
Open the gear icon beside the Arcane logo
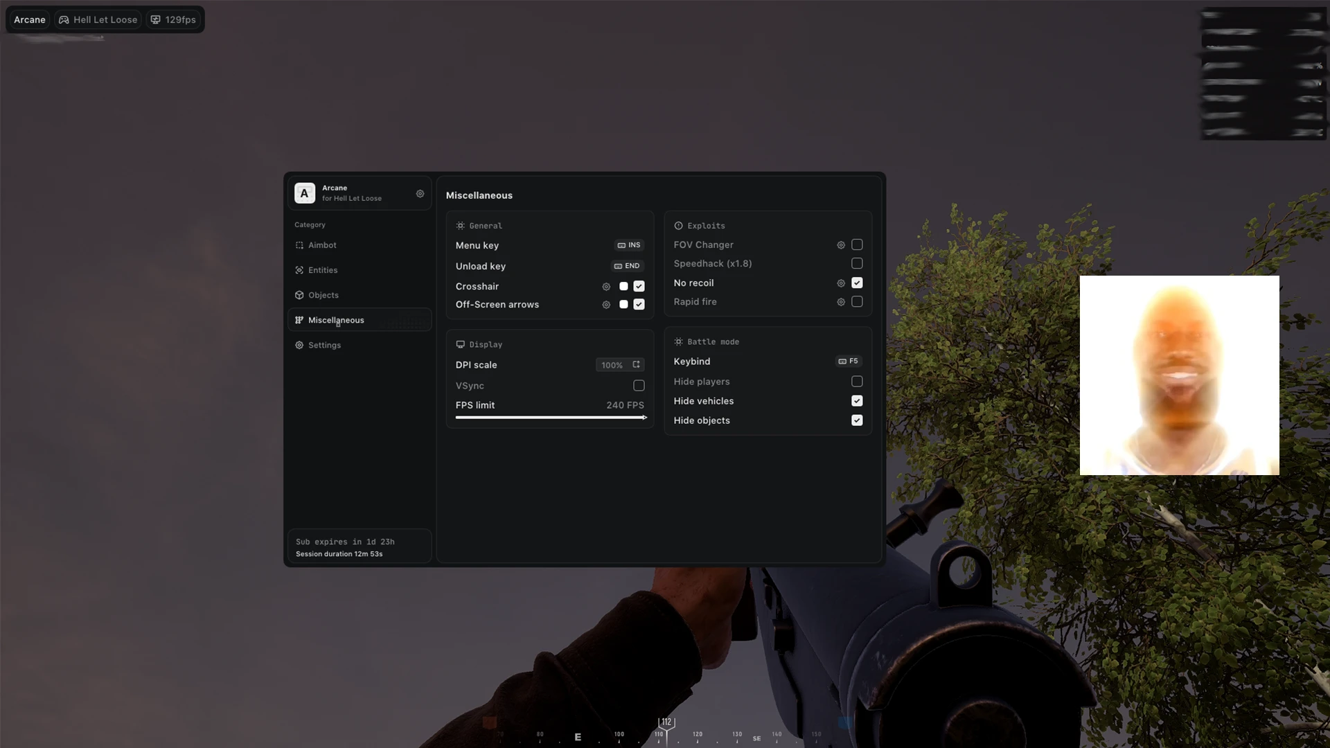pyautogui.click(x=420, y=194)
